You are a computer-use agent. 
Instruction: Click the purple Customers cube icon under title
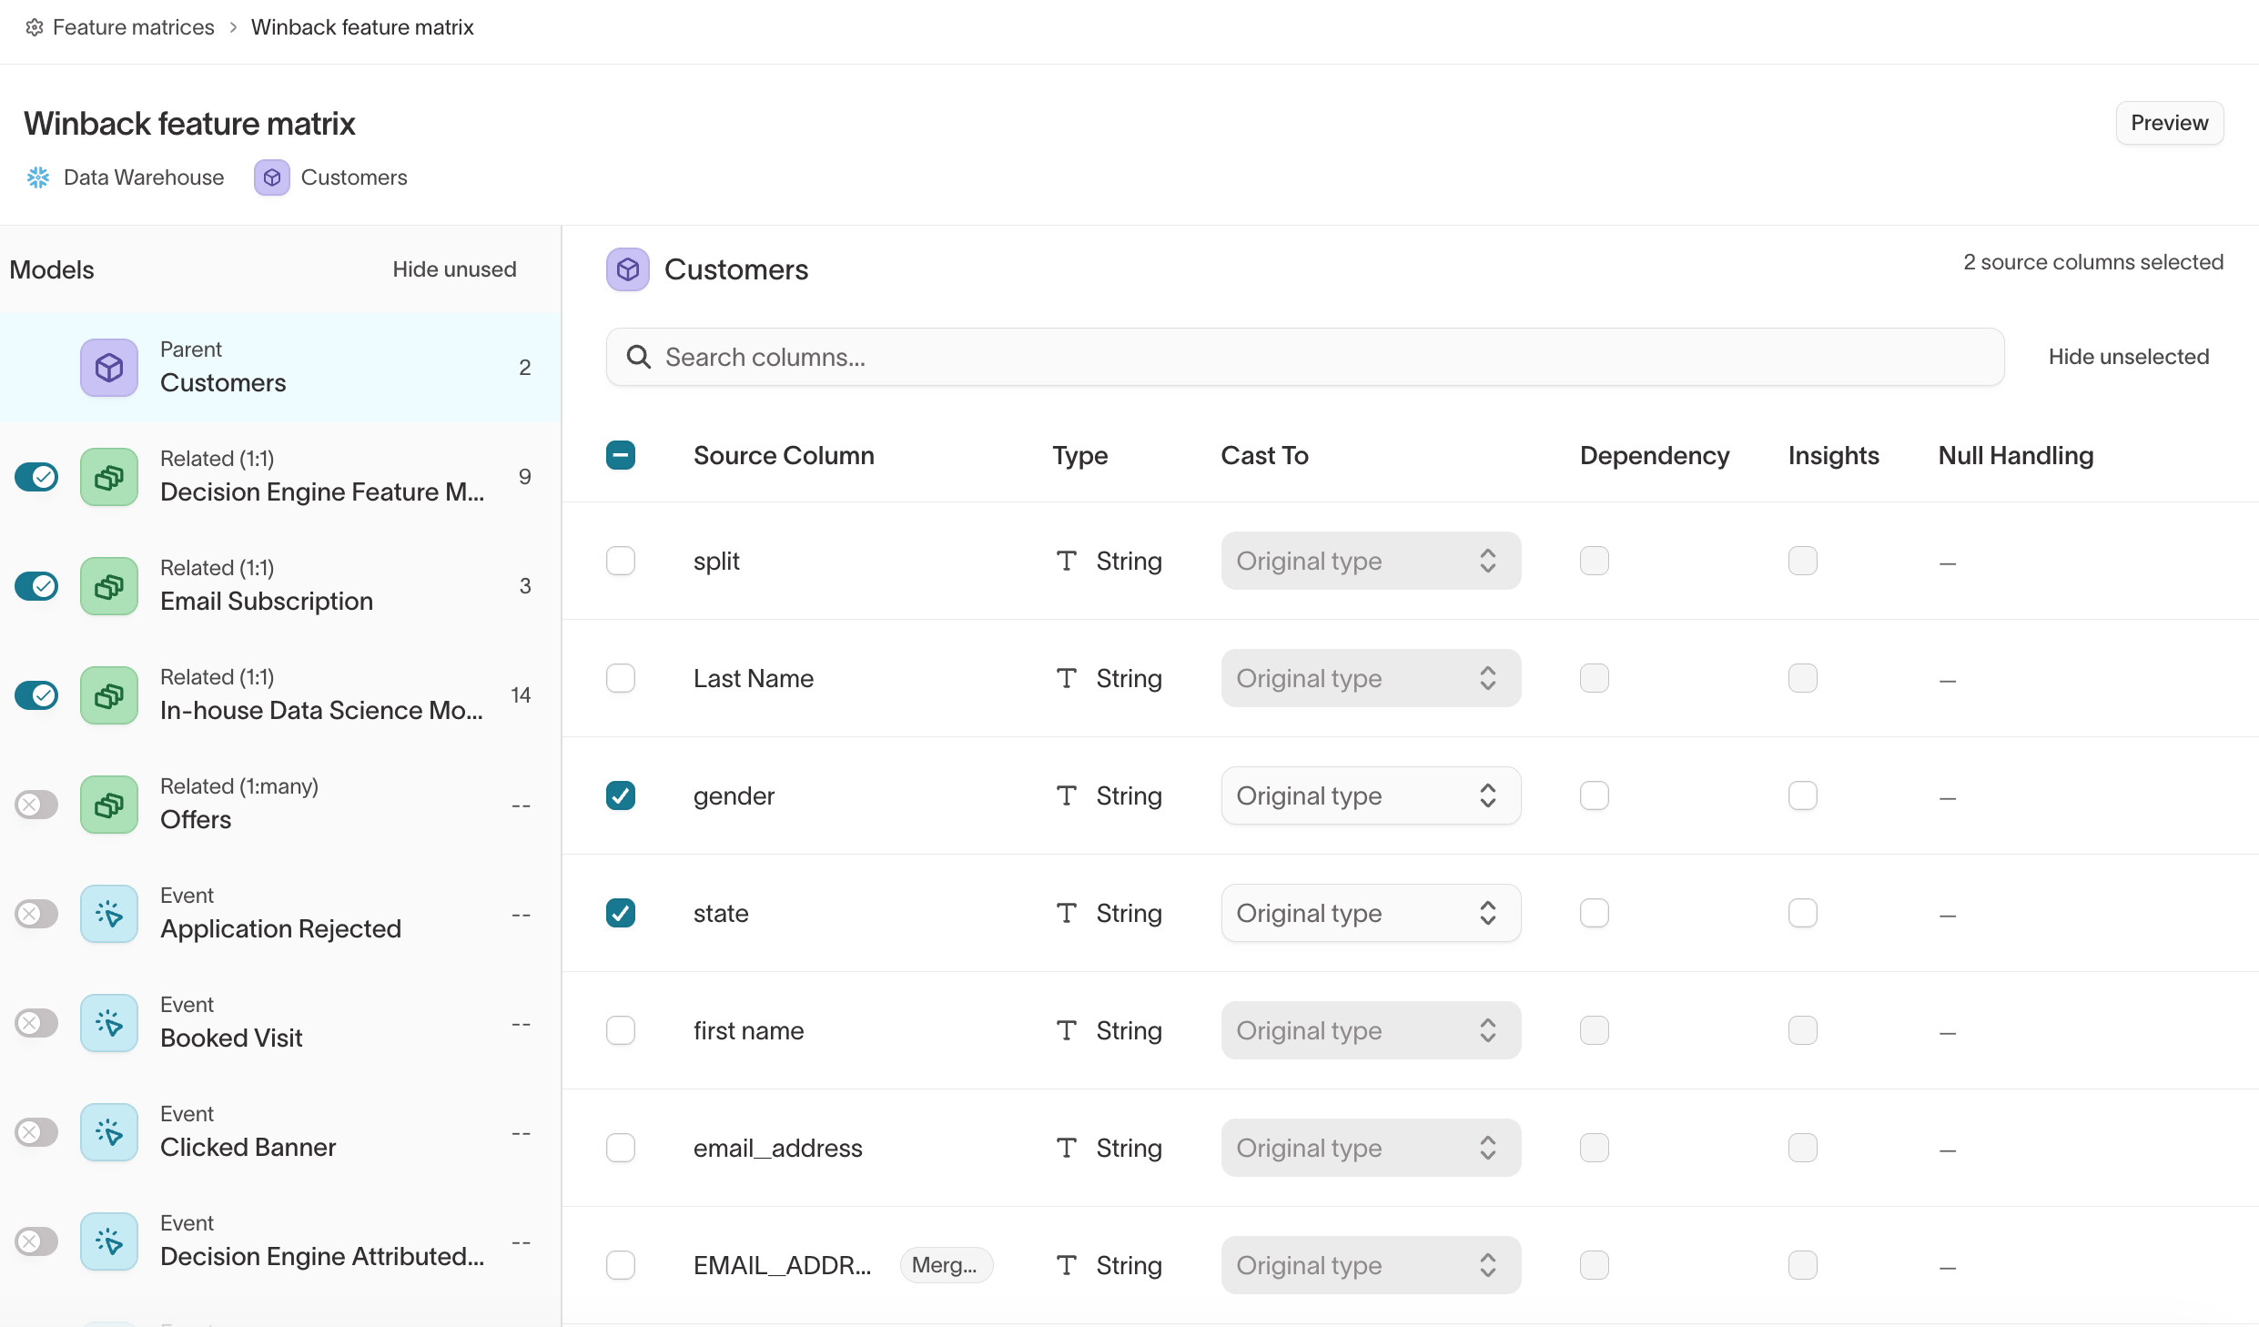[272, 177]
